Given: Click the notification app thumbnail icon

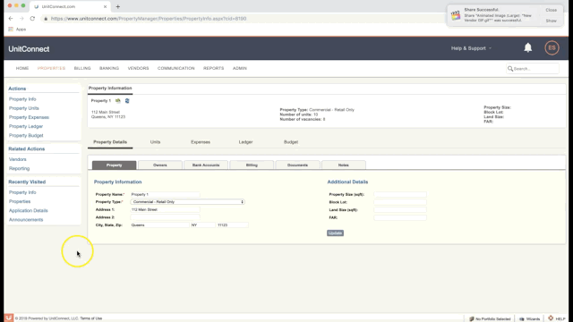Looking at the screenshot, I should tap(456, 15).
